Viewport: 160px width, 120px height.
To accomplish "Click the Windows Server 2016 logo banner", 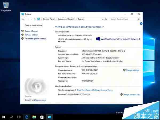I will [x=118, y=39].
